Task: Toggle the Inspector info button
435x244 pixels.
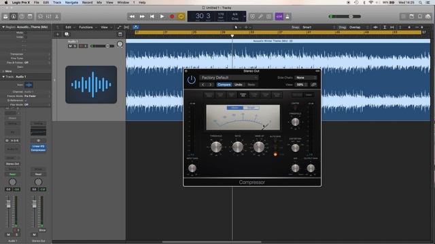Action: [x=14, y=16]
